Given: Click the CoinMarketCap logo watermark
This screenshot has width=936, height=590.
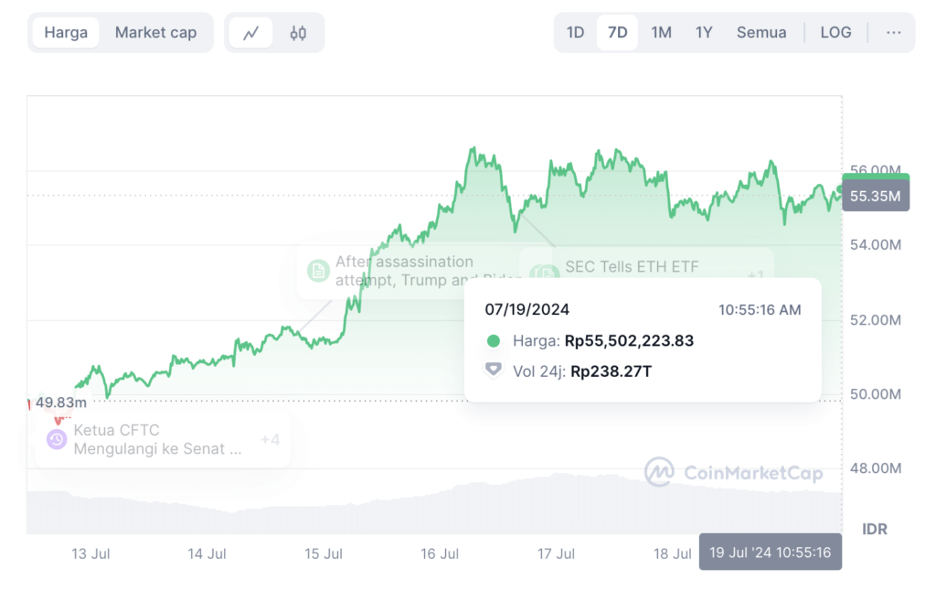Looking at the screenshot, I should click(x=734, y=472).
